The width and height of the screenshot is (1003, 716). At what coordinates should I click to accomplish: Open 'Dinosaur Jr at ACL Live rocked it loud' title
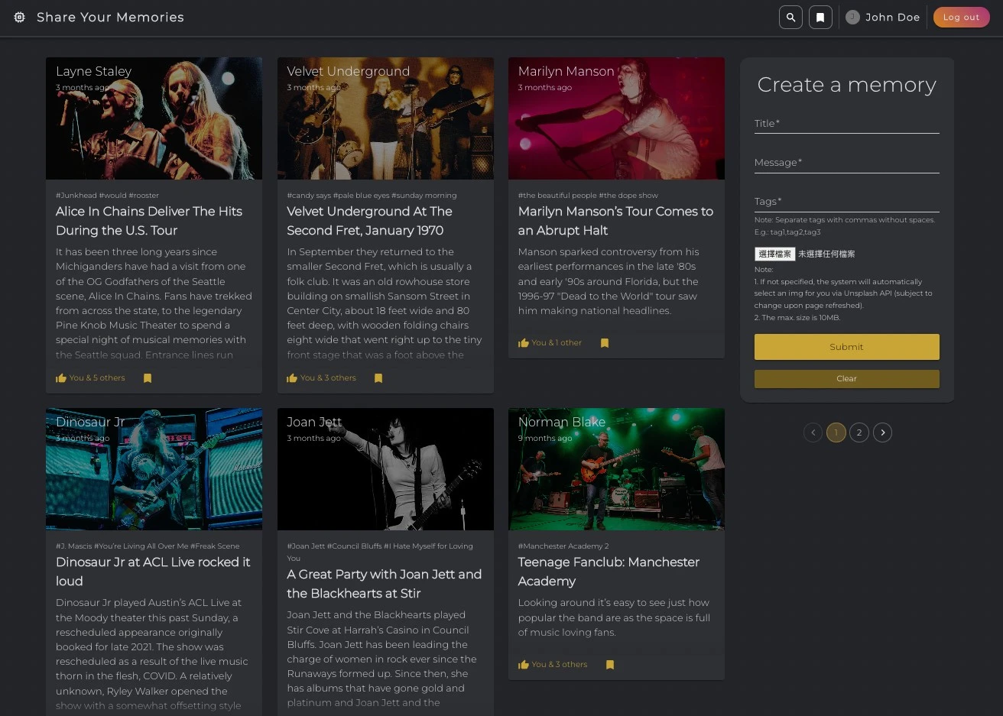coord(153,572)
